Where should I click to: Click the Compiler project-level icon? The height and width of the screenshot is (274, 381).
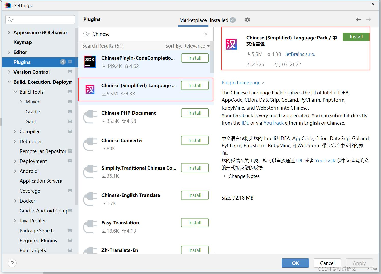(x=70, y=131)
